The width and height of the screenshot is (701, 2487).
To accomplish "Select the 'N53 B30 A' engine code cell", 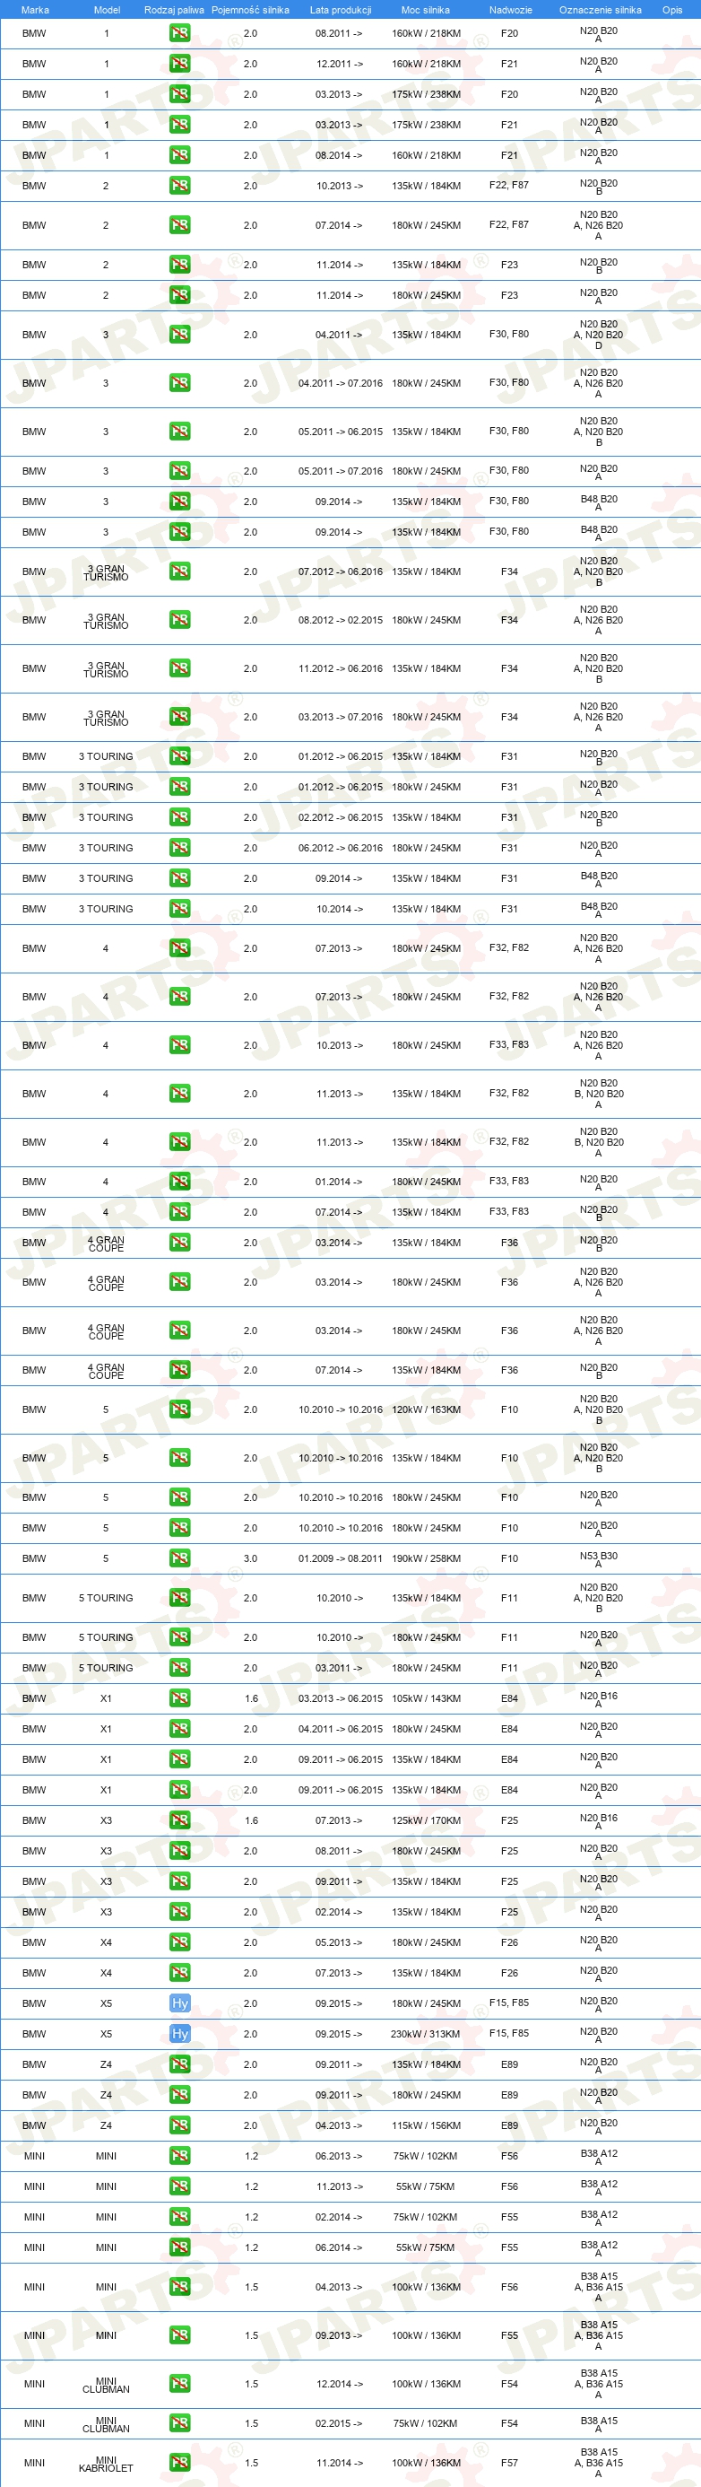I will (x=599, y=1559).
